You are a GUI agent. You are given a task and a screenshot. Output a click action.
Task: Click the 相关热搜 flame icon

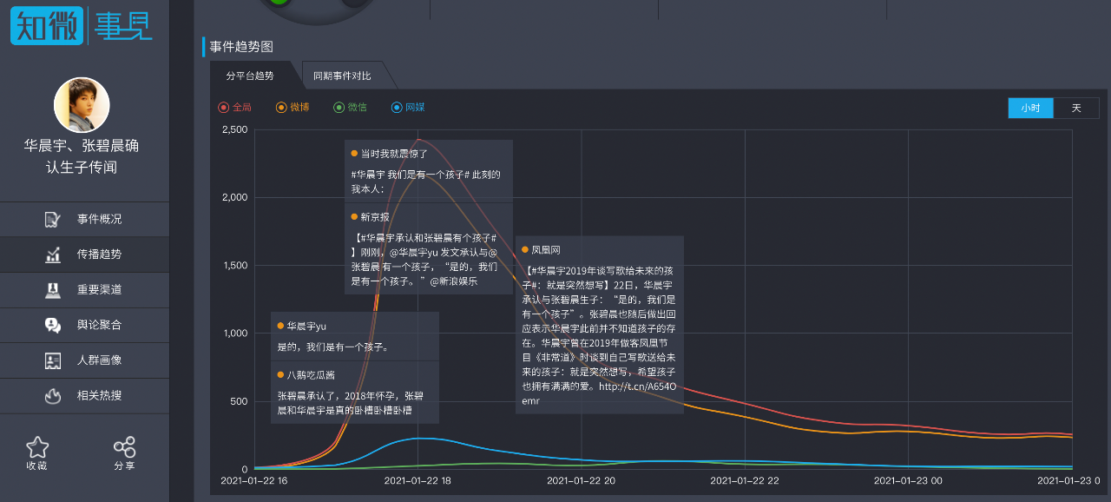[x=53, y=395]
